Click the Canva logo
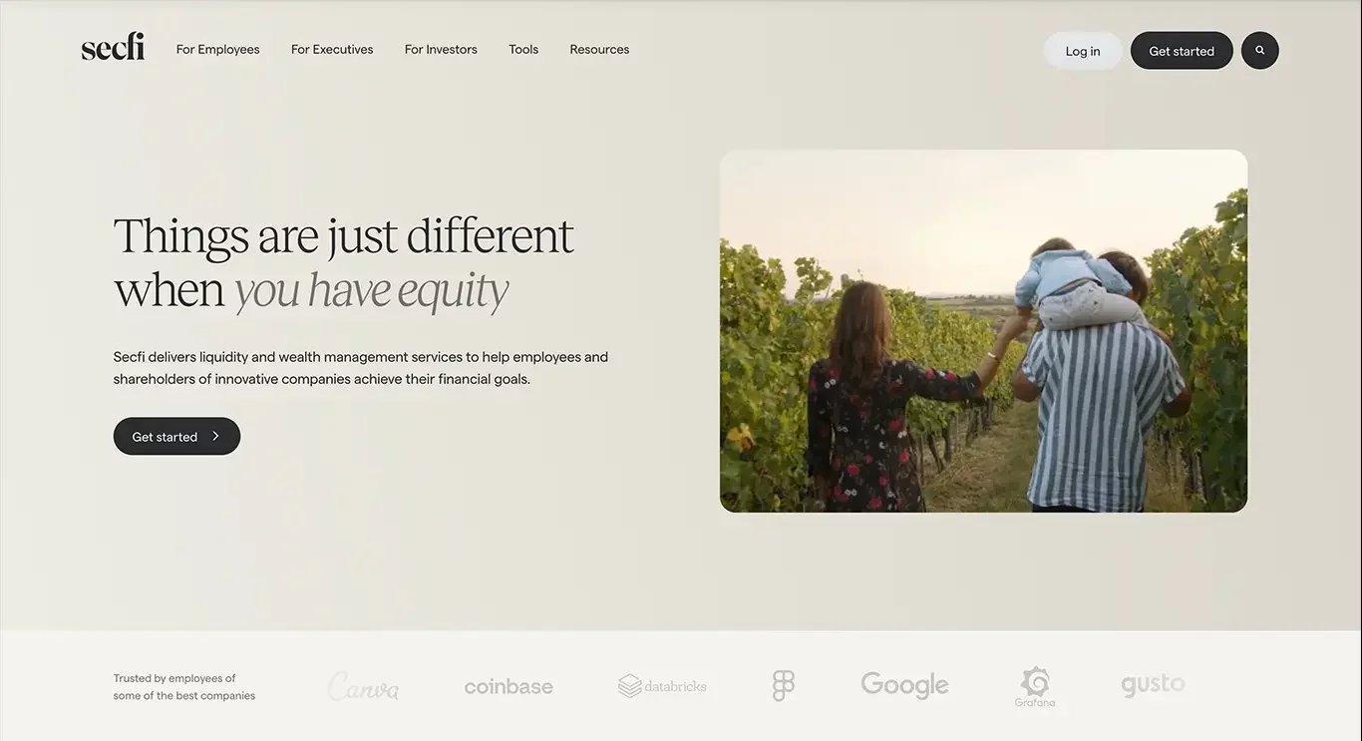 [363, 686]
